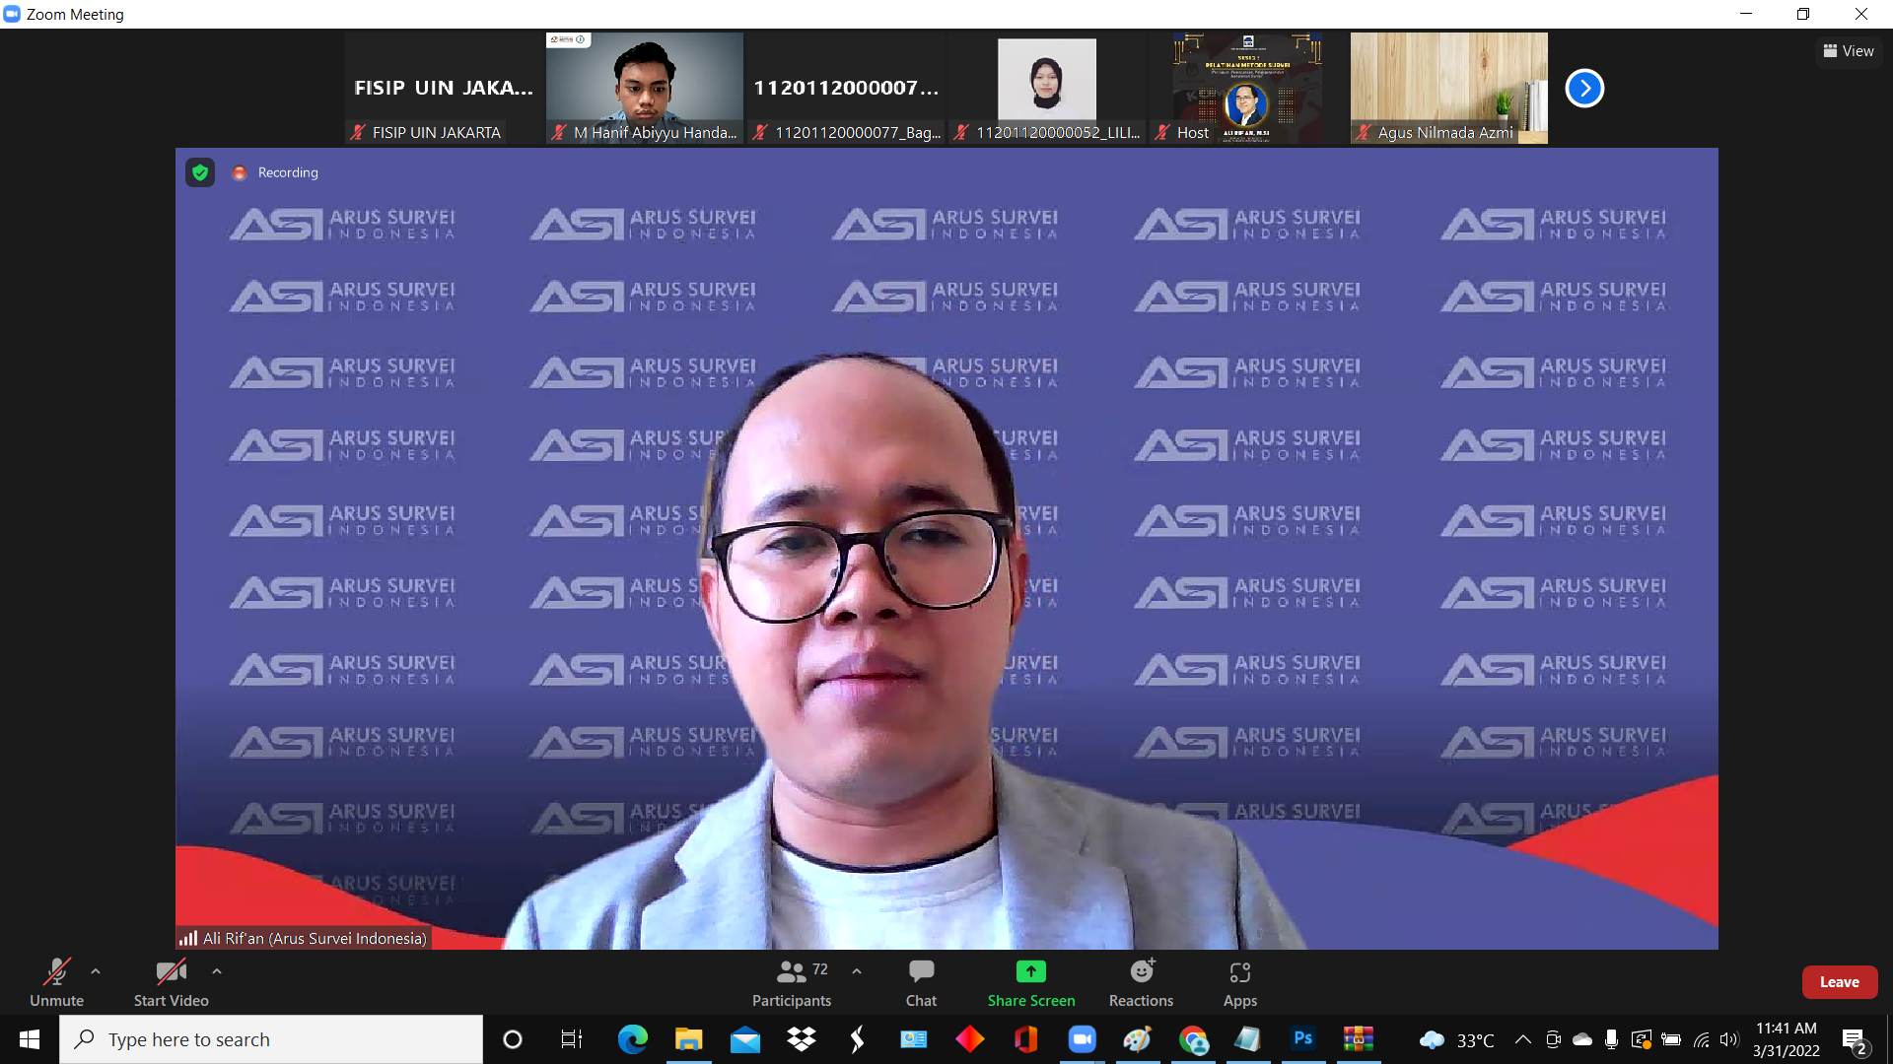Open the View layout menu
Viewport: 1893px width, 1064px height.
(x=1849, y=51)
